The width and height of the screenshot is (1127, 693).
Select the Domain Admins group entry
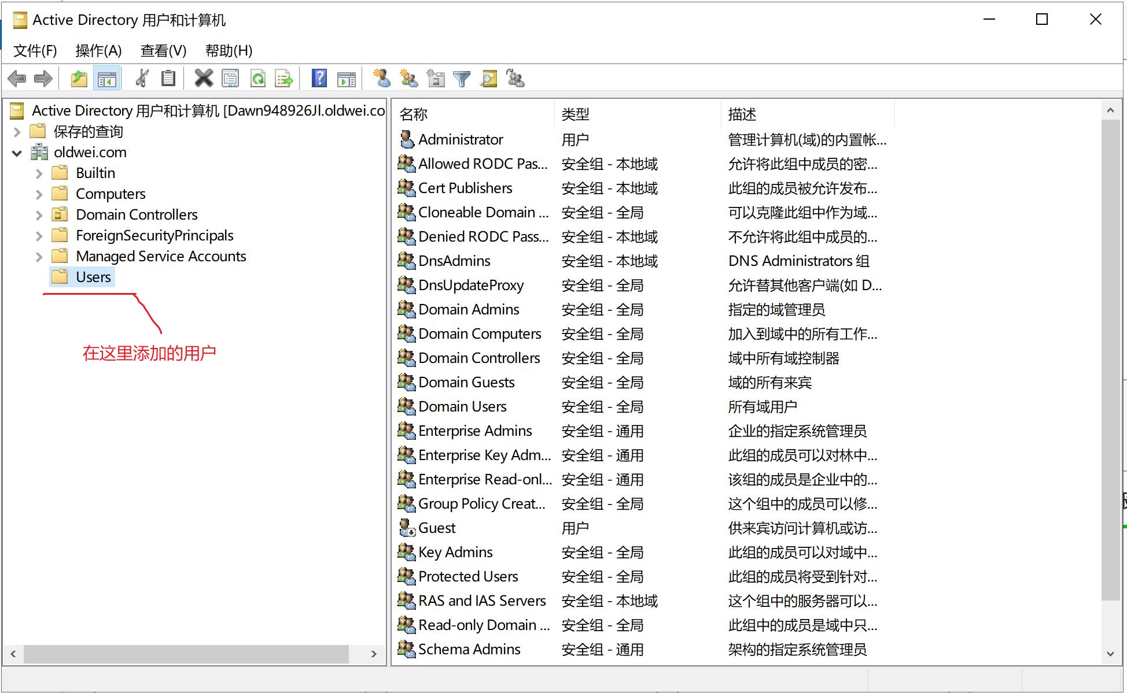468,309
